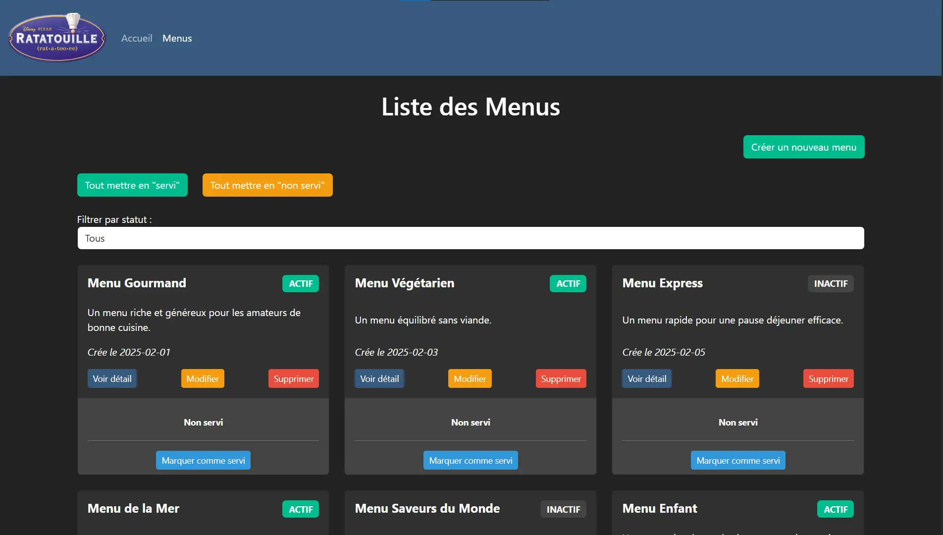Click the Filtrer par statut label
Screen dimensions: 943x535
[x=114, y=219]
